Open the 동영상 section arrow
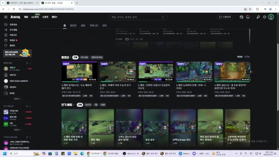 (x=70, y=57)
